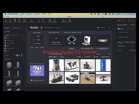Click the IMPORT button
Image resolution: width=139 pixels, height=104 pixels.
[37, 44]
